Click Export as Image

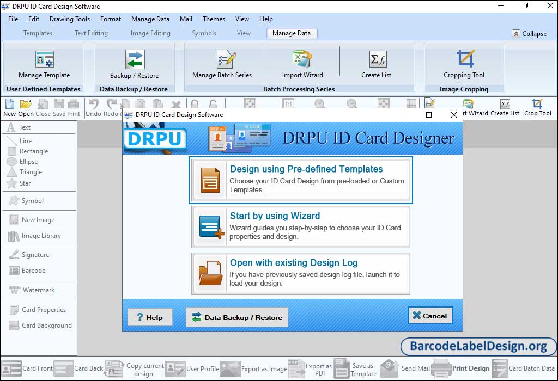[x=254, y=368]
